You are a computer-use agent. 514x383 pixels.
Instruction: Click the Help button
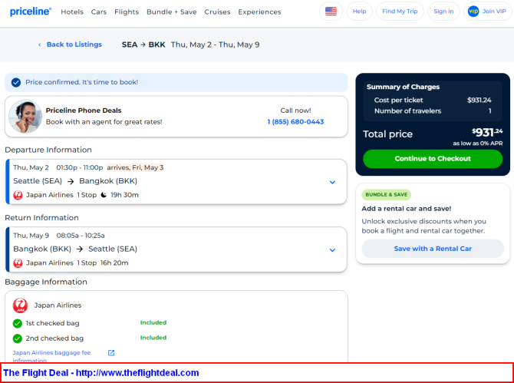point(359,12)
